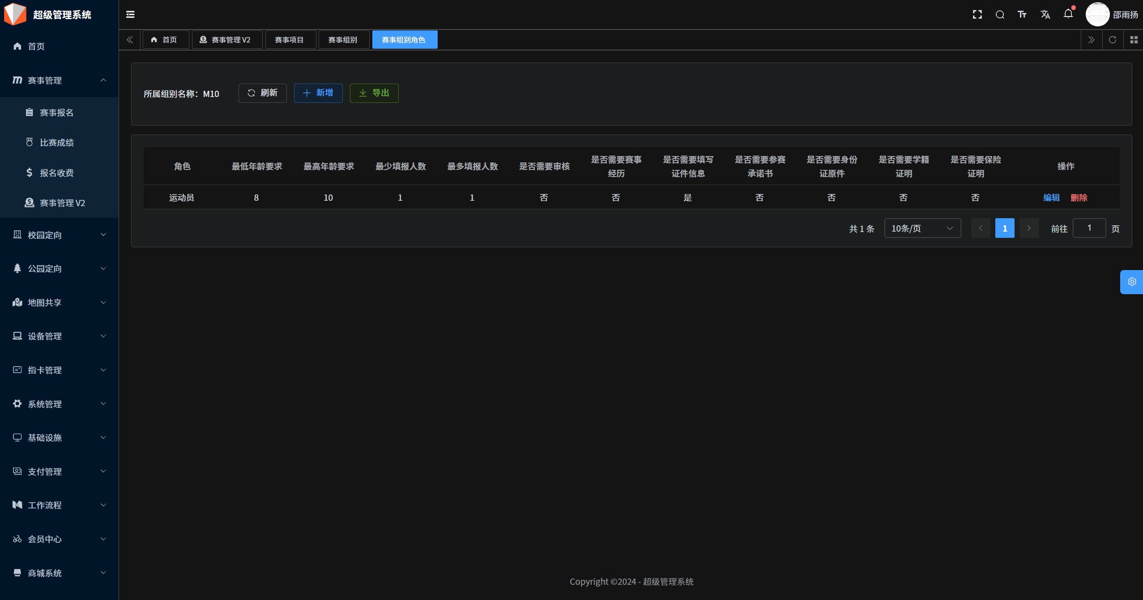
Task: Collapse the 赛事管理 sidebar menu
Action: 59,80
